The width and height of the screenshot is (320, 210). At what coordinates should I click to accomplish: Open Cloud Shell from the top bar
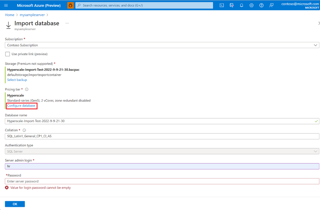(x=222, y=5)
